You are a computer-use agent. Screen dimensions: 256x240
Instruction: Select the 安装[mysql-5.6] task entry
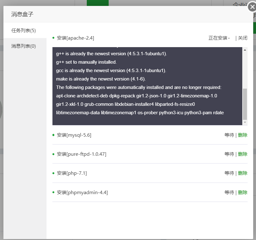pos(74,135)
